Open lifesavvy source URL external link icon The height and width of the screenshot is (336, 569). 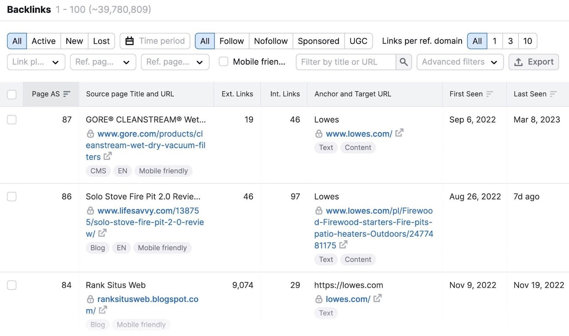[x=102, y=233]
